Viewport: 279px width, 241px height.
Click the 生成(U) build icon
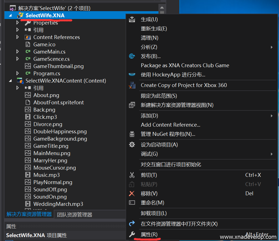(132, 20)
